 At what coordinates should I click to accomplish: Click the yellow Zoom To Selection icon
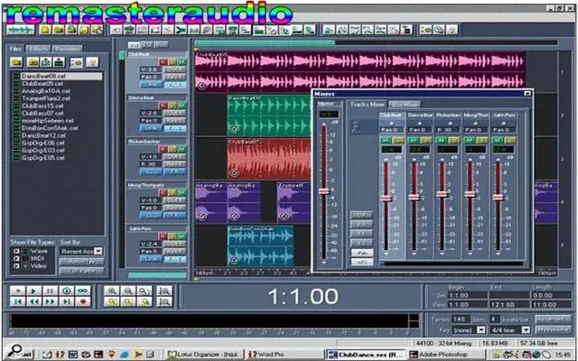coord(111,301)
